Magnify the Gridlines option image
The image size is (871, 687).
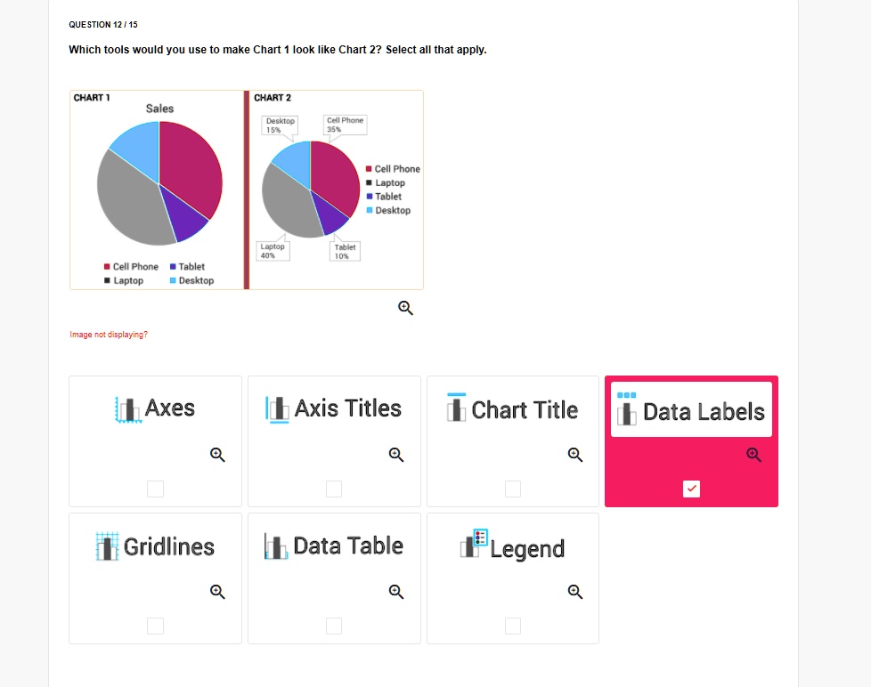pos(217,592)
